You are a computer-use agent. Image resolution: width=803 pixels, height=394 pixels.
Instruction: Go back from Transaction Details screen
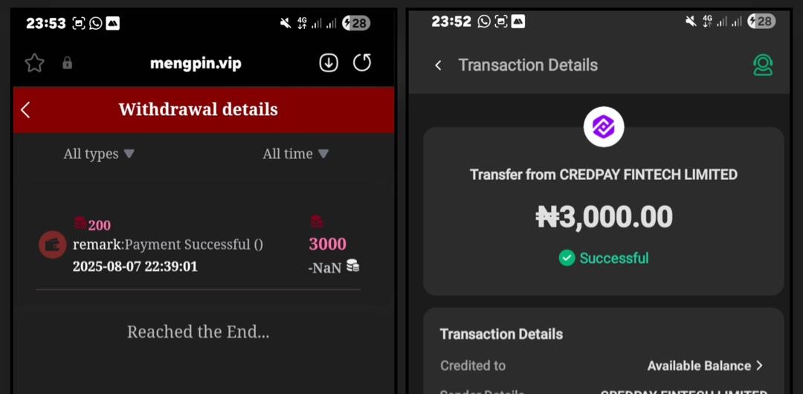click(x=438, y=65)
